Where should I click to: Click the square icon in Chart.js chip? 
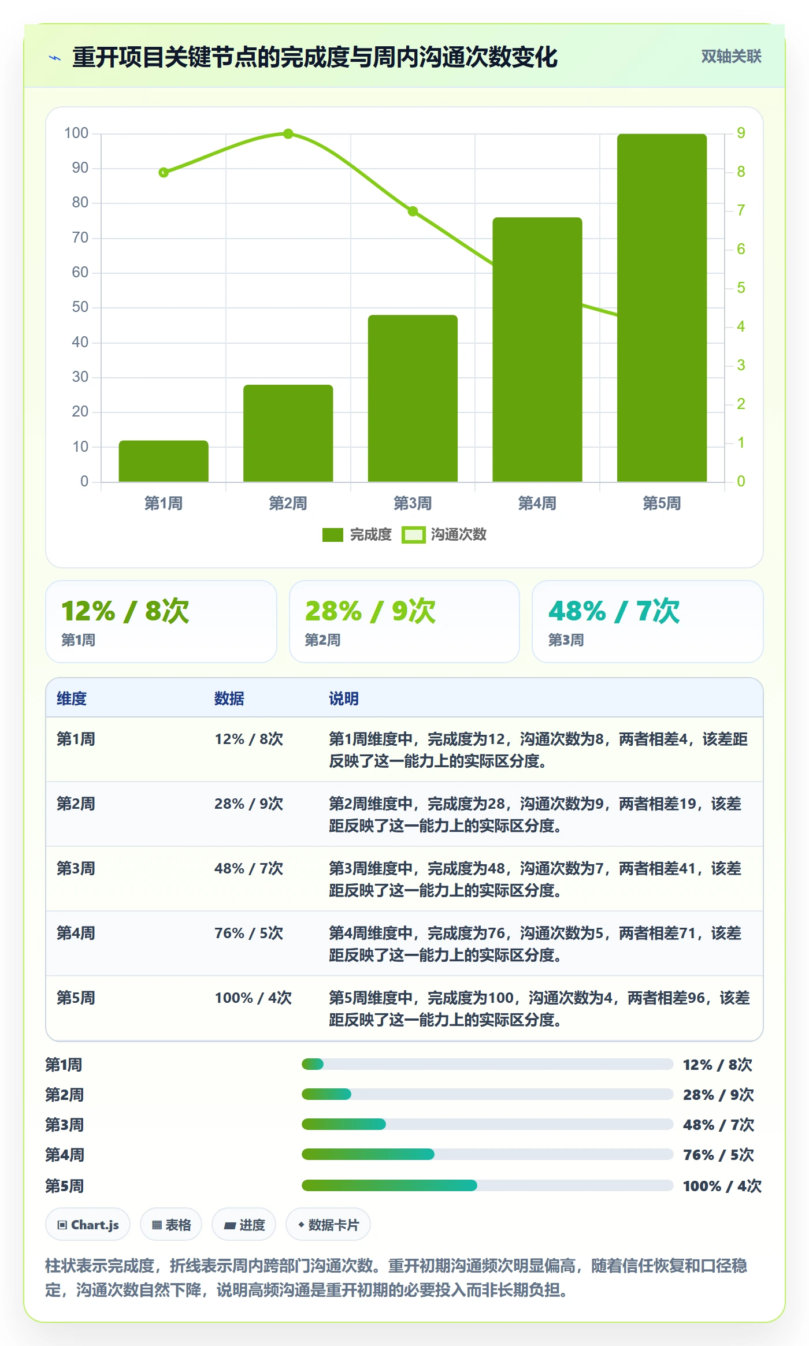click(62, 1225)
